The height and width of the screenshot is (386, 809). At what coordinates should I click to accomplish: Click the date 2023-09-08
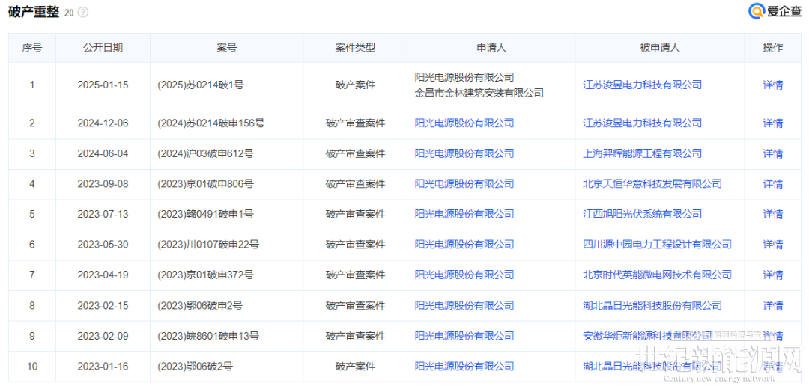pos(103,184)
